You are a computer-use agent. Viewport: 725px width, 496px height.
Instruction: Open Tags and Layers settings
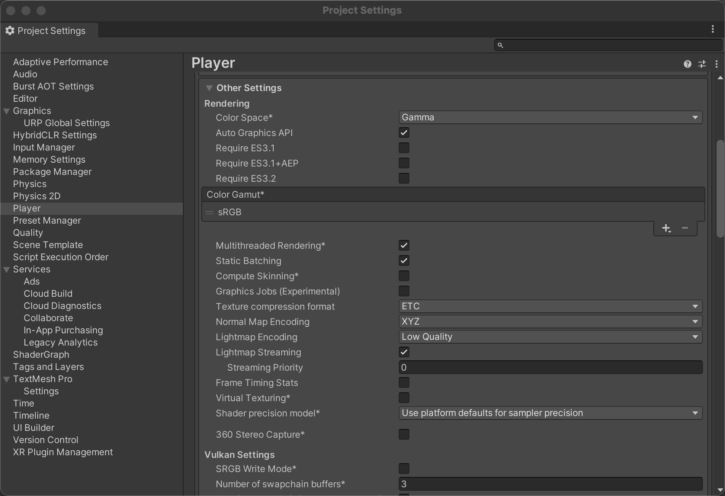tap(48, 367)
